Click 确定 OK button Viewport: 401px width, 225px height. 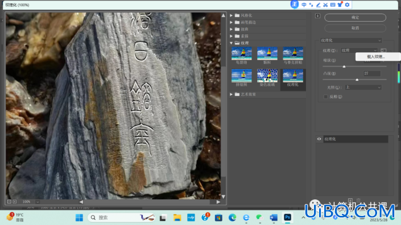tap(355, 18)
